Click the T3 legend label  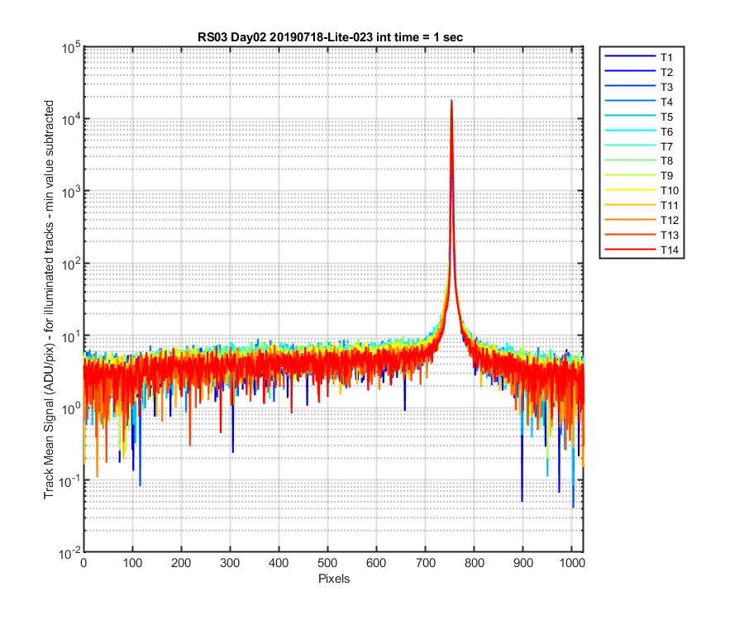(666, 88)
